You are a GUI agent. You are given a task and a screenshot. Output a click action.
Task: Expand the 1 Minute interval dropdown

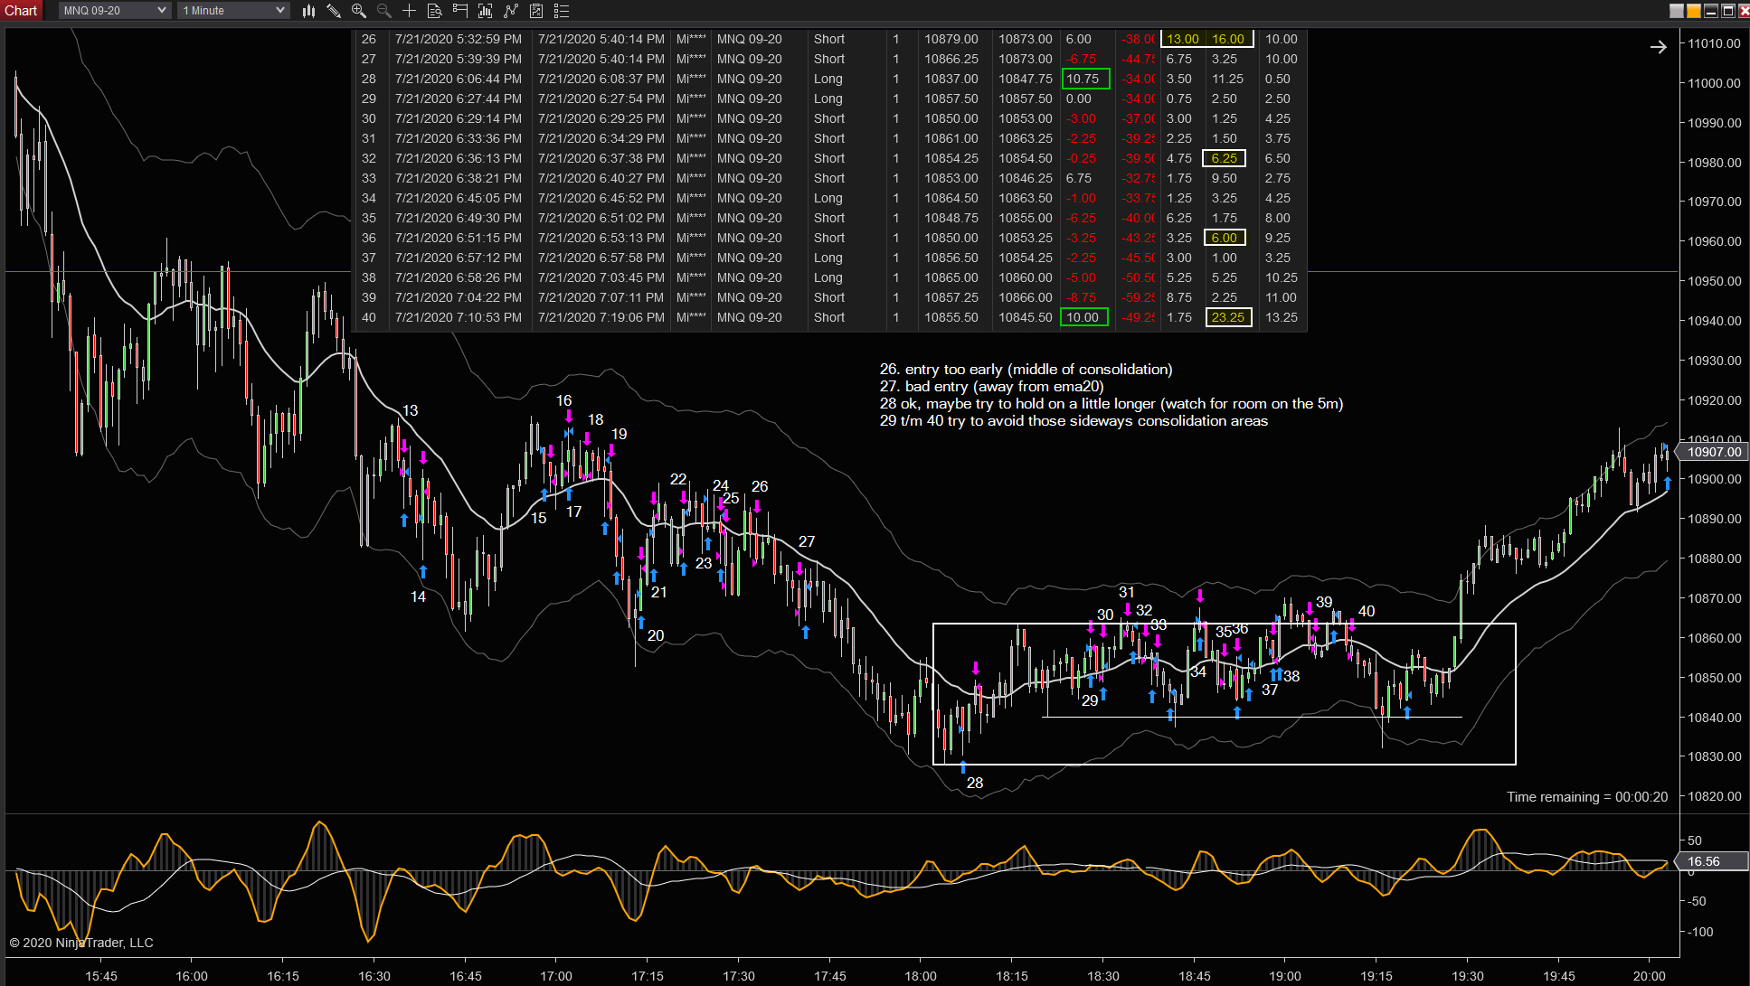coord(233,11)
